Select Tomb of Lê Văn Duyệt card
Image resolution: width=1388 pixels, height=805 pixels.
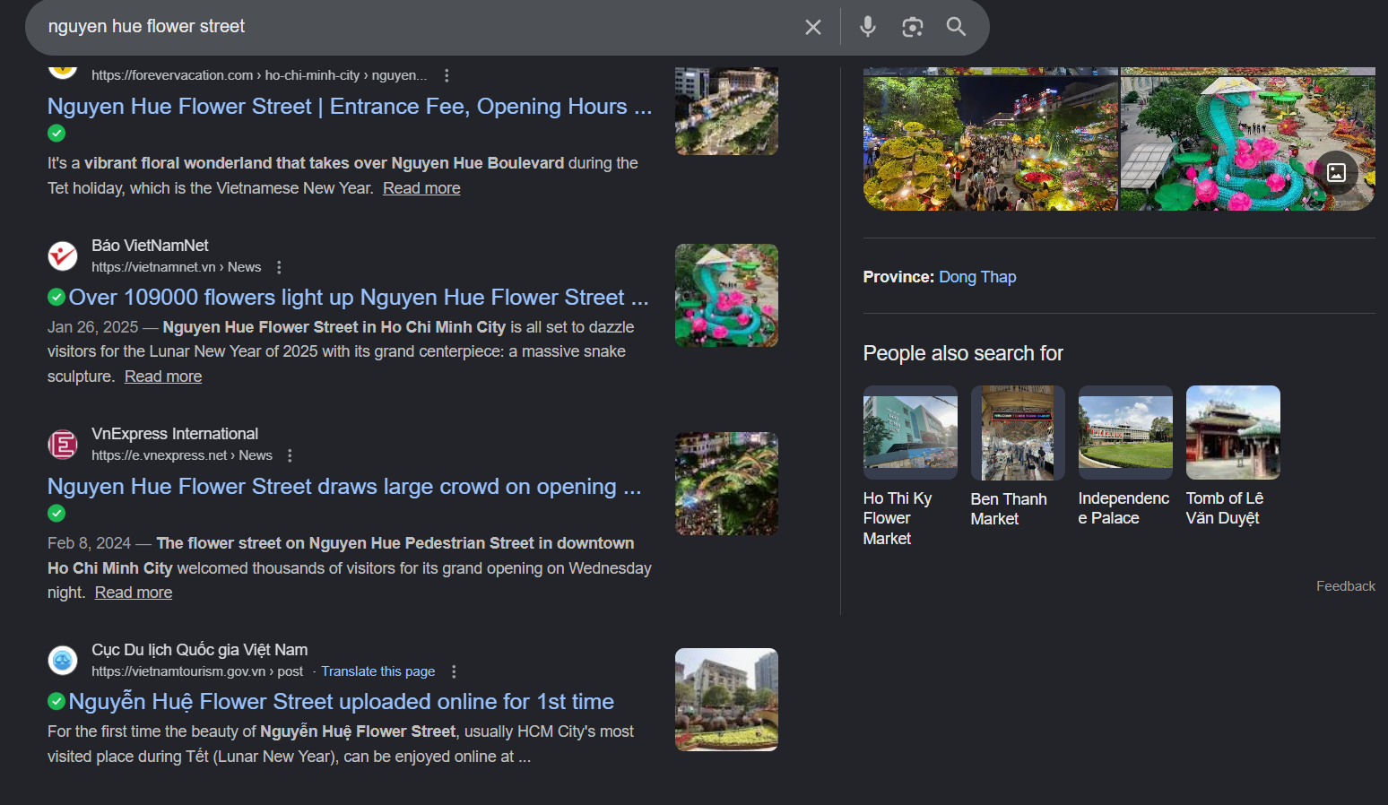1233,457
